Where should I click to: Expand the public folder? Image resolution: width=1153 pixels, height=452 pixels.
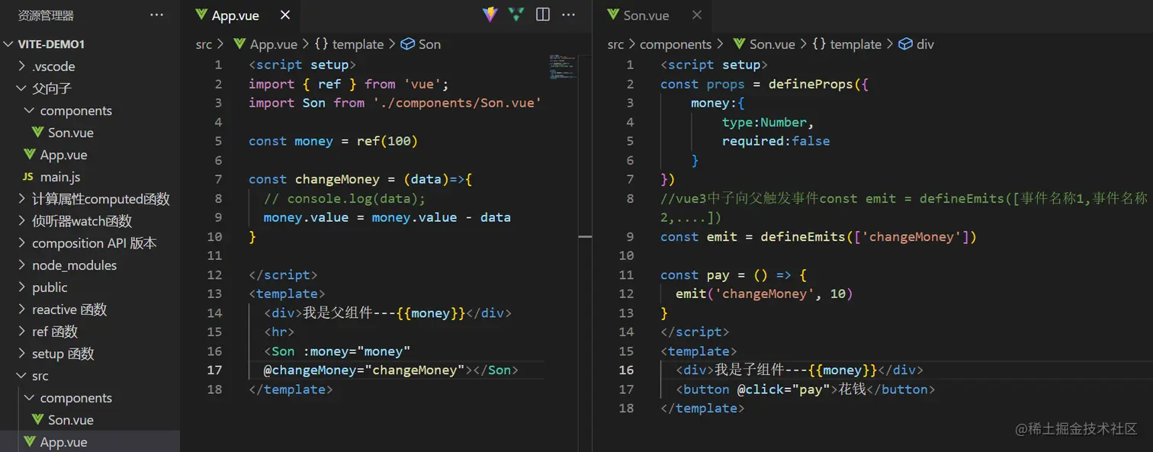(90, 287)
